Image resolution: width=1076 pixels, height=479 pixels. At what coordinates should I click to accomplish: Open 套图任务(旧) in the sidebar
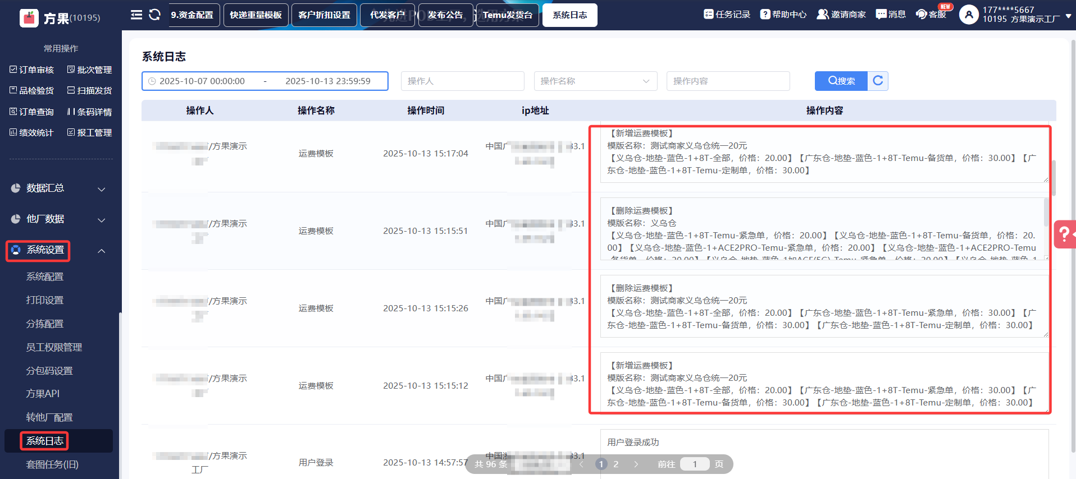52,464
